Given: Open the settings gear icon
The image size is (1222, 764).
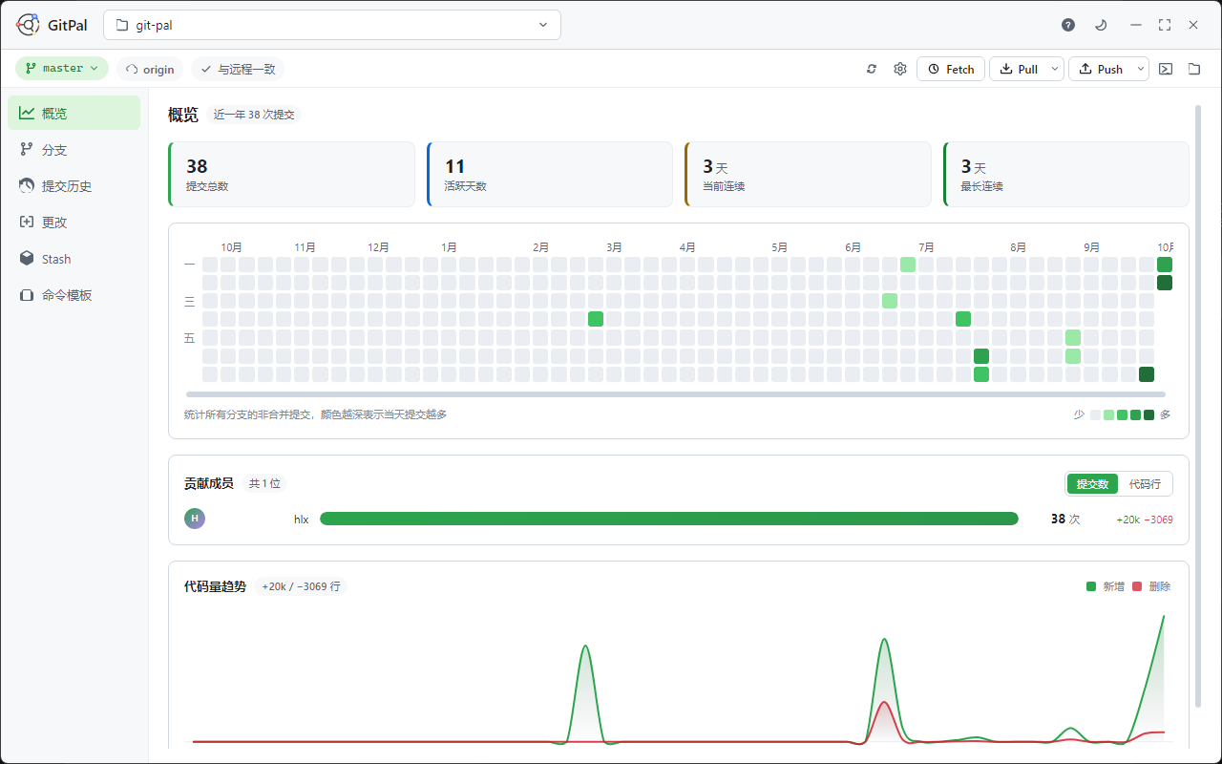Looking at the screenshot, I should click(900, 69).
